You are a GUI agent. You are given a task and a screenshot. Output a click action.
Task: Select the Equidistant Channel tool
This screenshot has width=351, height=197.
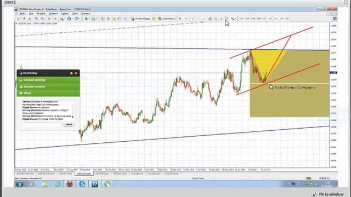210,19
